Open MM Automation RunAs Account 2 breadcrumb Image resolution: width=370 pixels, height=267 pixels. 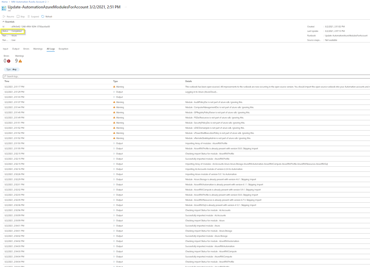[x=29, y=2]
